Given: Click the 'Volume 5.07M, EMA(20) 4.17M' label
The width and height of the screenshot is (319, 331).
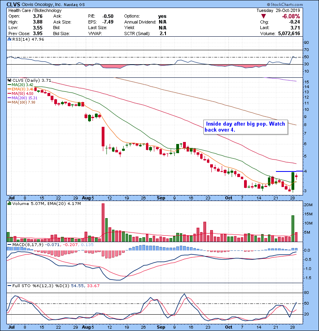Looking at the screenshot, I should click(x=46, y=204).
